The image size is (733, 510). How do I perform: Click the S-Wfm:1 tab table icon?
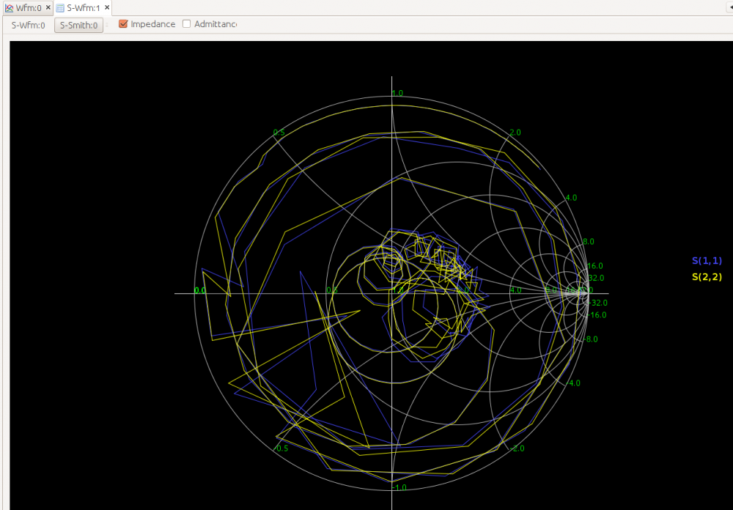(x=60, y=8)
